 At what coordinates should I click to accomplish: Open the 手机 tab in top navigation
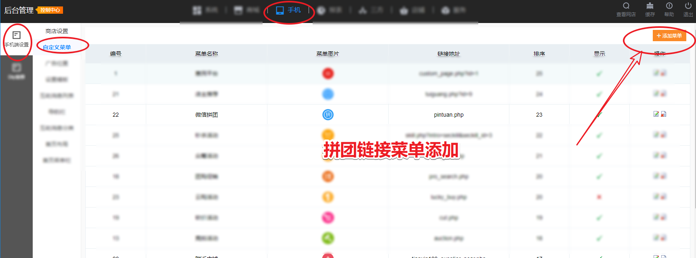[x=288, y=10]
